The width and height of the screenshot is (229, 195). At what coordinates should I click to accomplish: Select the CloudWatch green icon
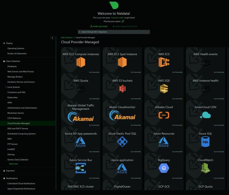(205, 168)
